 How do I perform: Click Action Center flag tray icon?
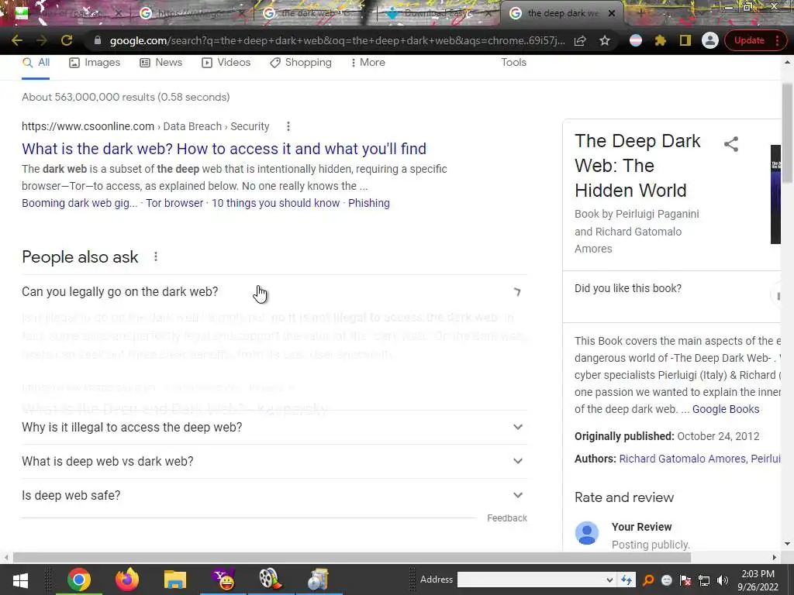(685, 580)
